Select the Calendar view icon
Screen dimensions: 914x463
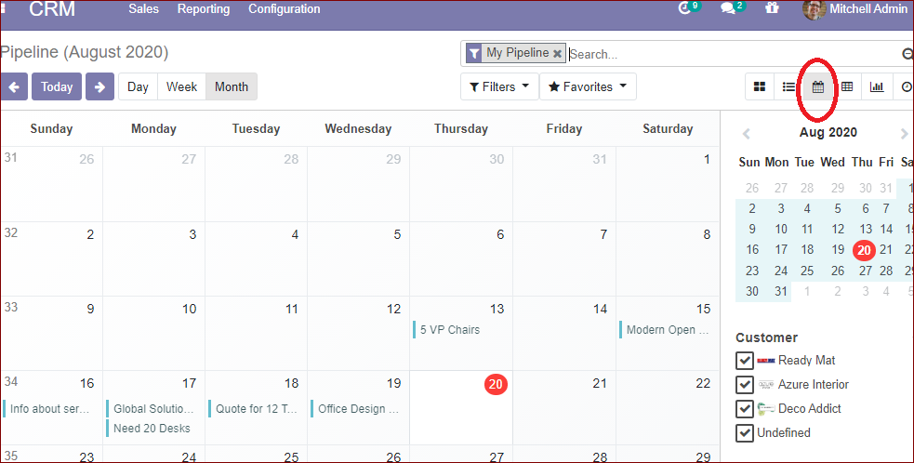pos(818,86)
